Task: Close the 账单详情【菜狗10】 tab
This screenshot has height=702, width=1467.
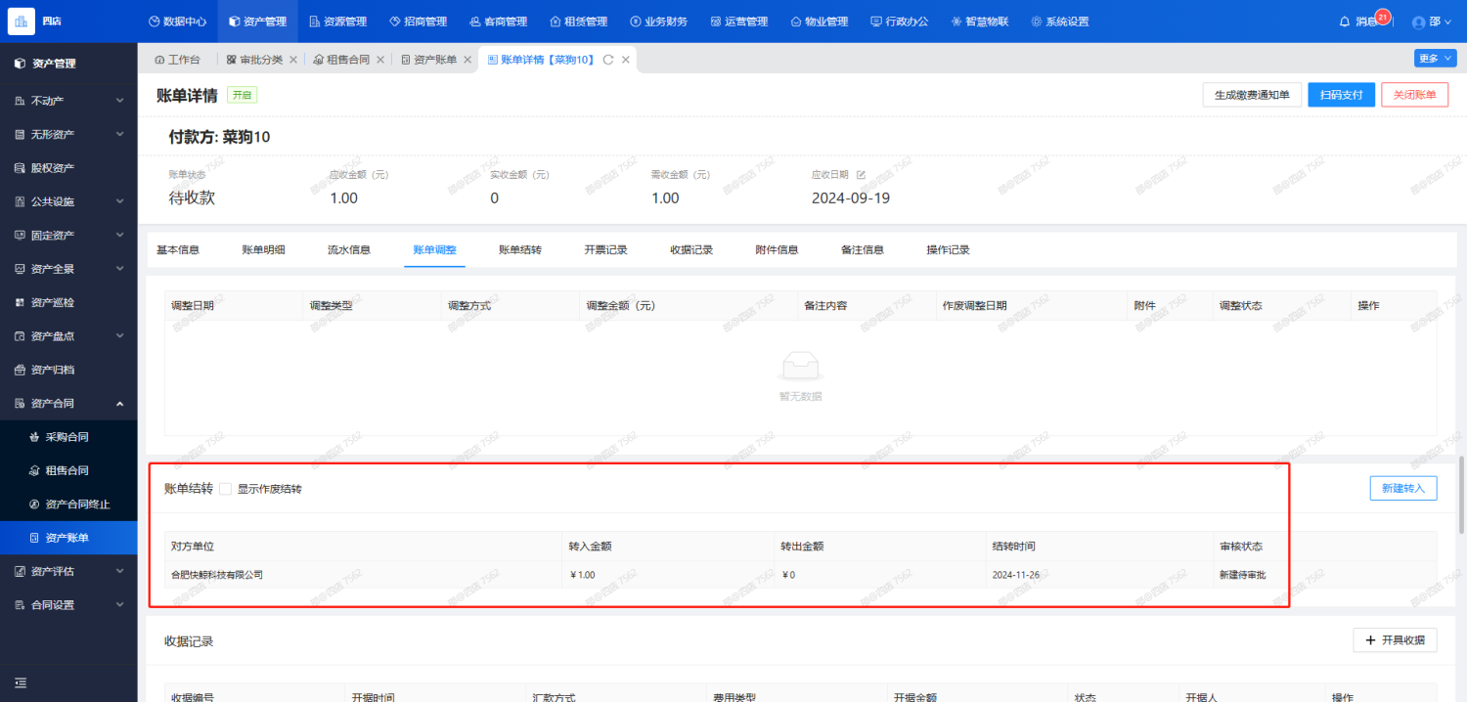Action: pos(626,60)
